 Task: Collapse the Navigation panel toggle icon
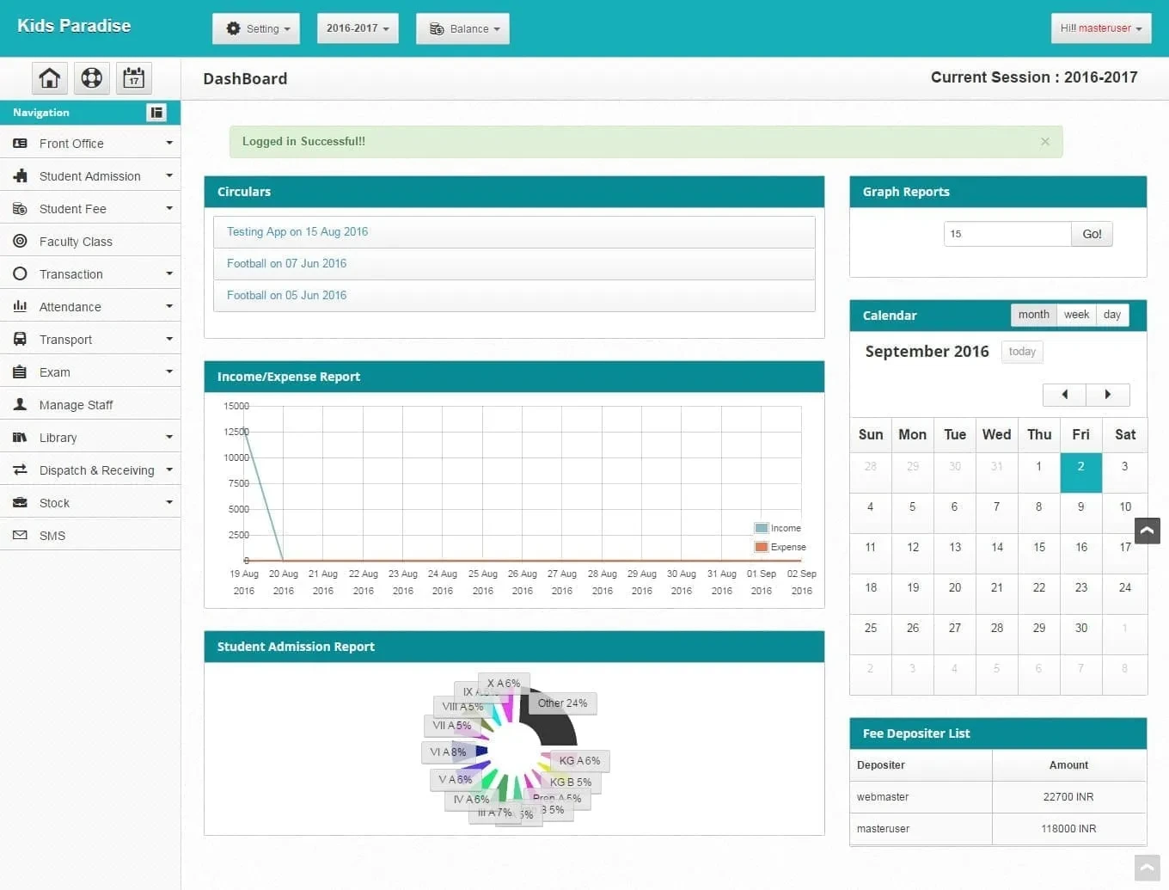(156, 112)
